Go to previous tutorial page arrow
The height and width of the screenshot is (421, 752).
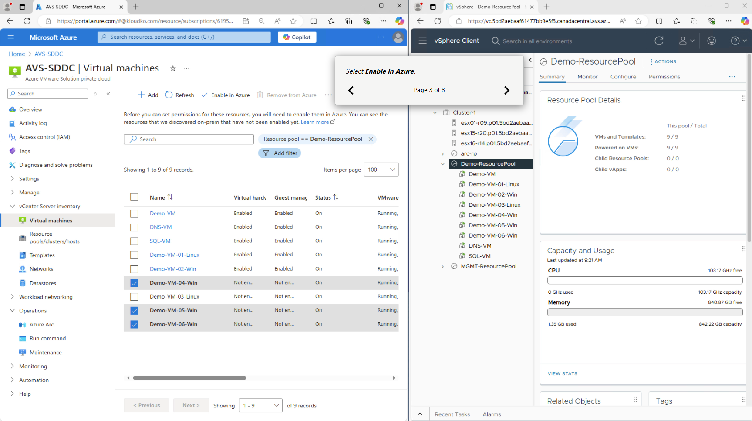(x=351, y=90)
